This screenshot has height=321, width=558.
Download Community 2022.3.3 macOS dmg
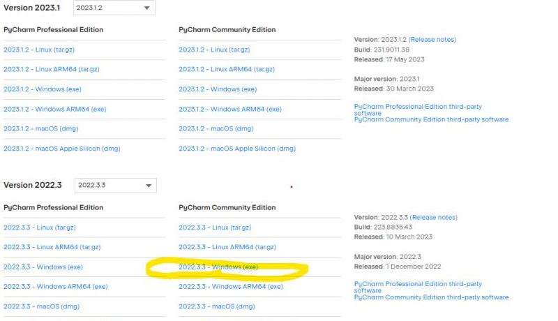point(217,306)
